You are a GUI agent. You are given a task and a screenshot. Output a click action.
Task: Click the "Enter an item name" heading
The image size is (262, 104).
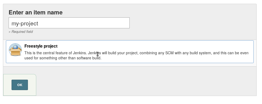pos(36,12)
